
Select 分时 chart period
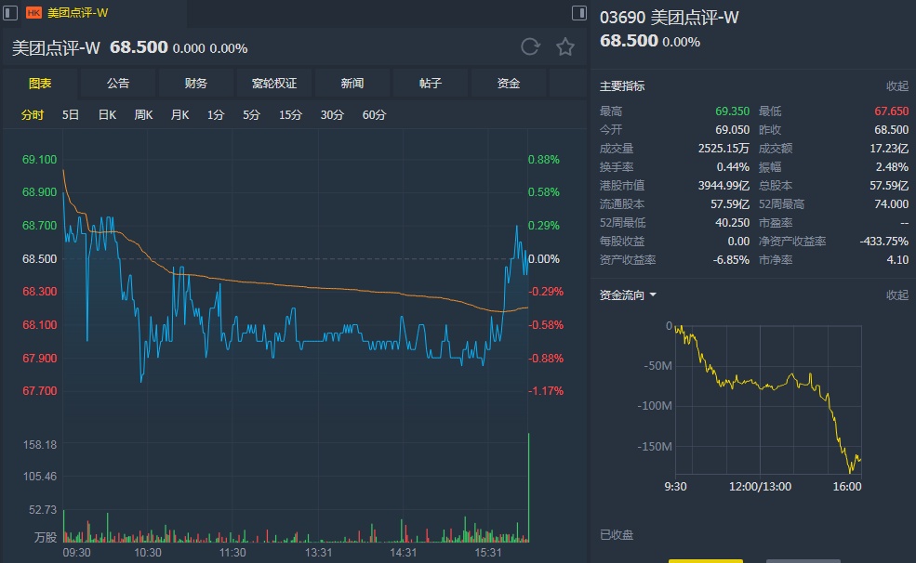click(33, 115)
